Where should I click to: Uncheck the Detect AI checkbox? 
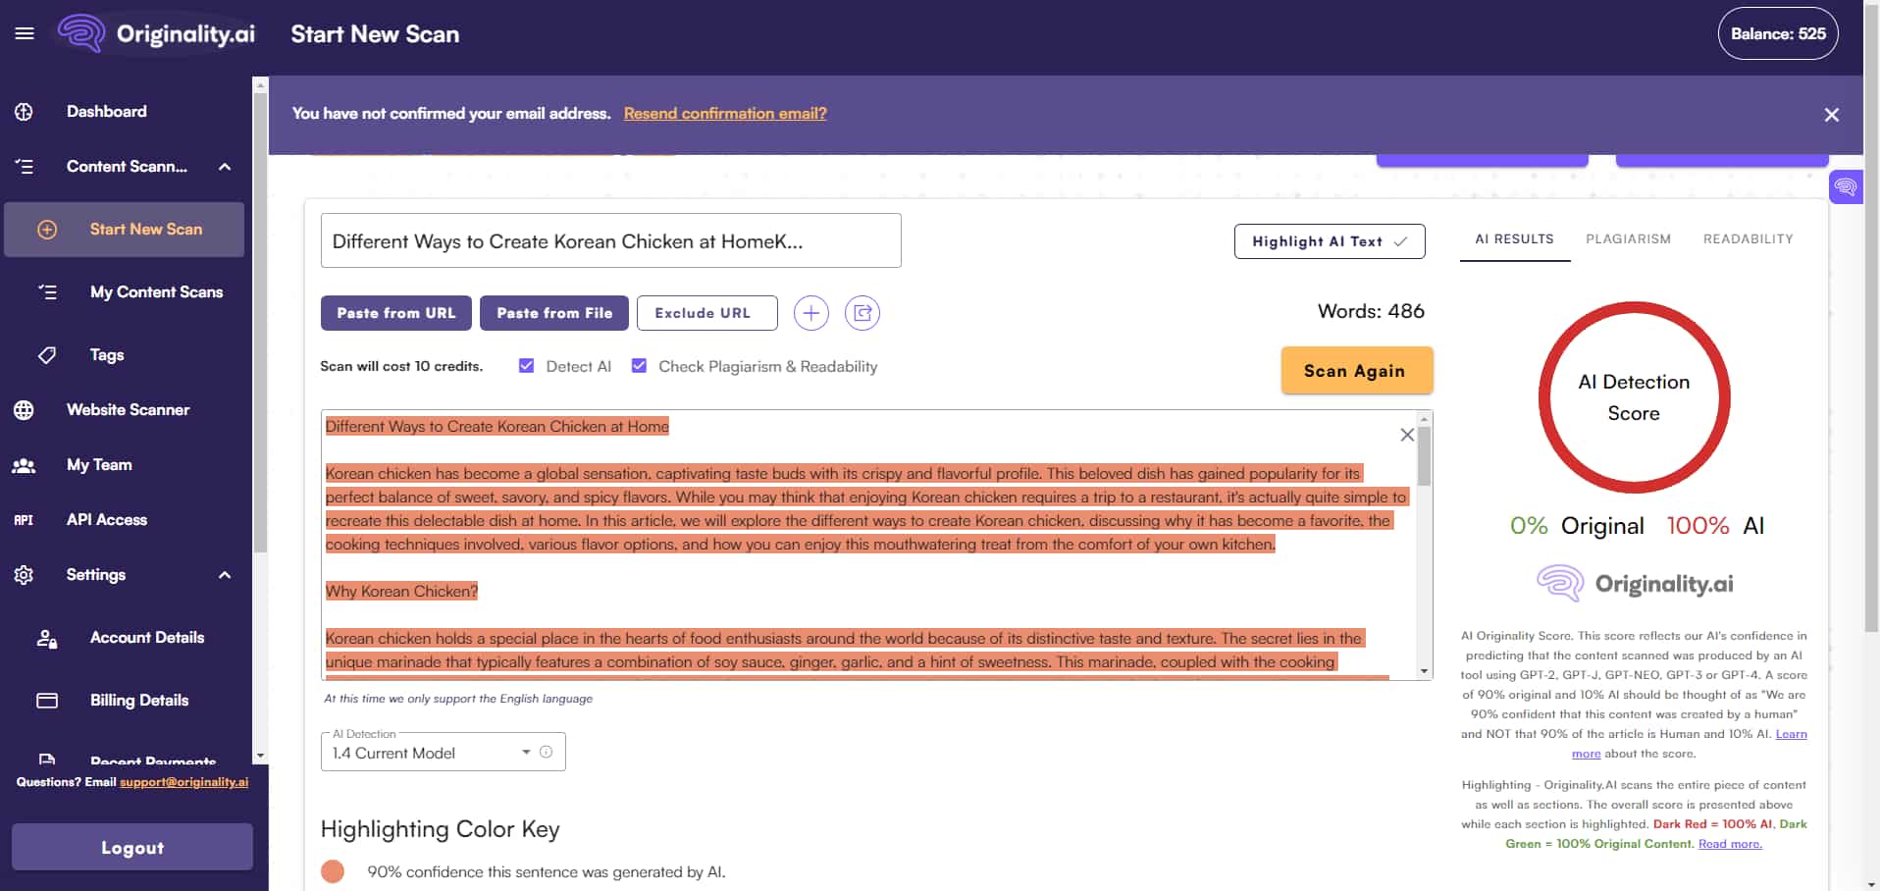tap(527, 365)
